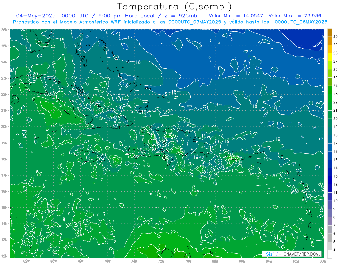Image resolution: width=343 pixels, height=265 pixels.
Task: Click the '26N' latitude label
Action: point(4,30)
